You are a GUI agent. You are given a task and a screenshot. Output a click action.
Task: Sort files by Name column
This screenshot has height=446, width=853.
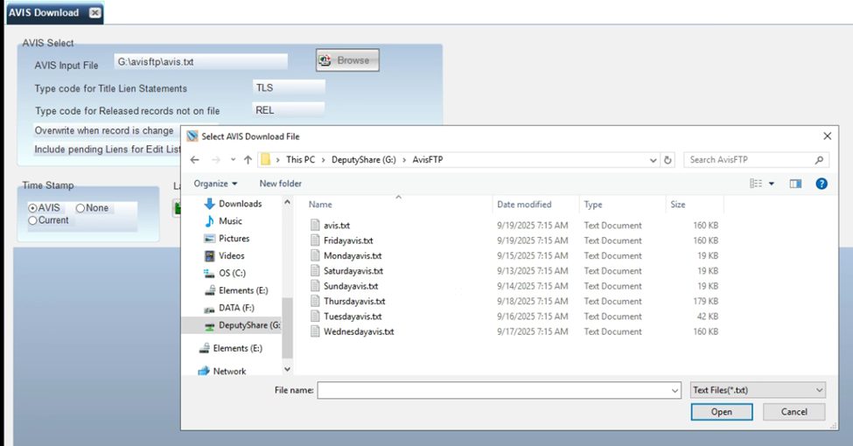coord(320,205)
